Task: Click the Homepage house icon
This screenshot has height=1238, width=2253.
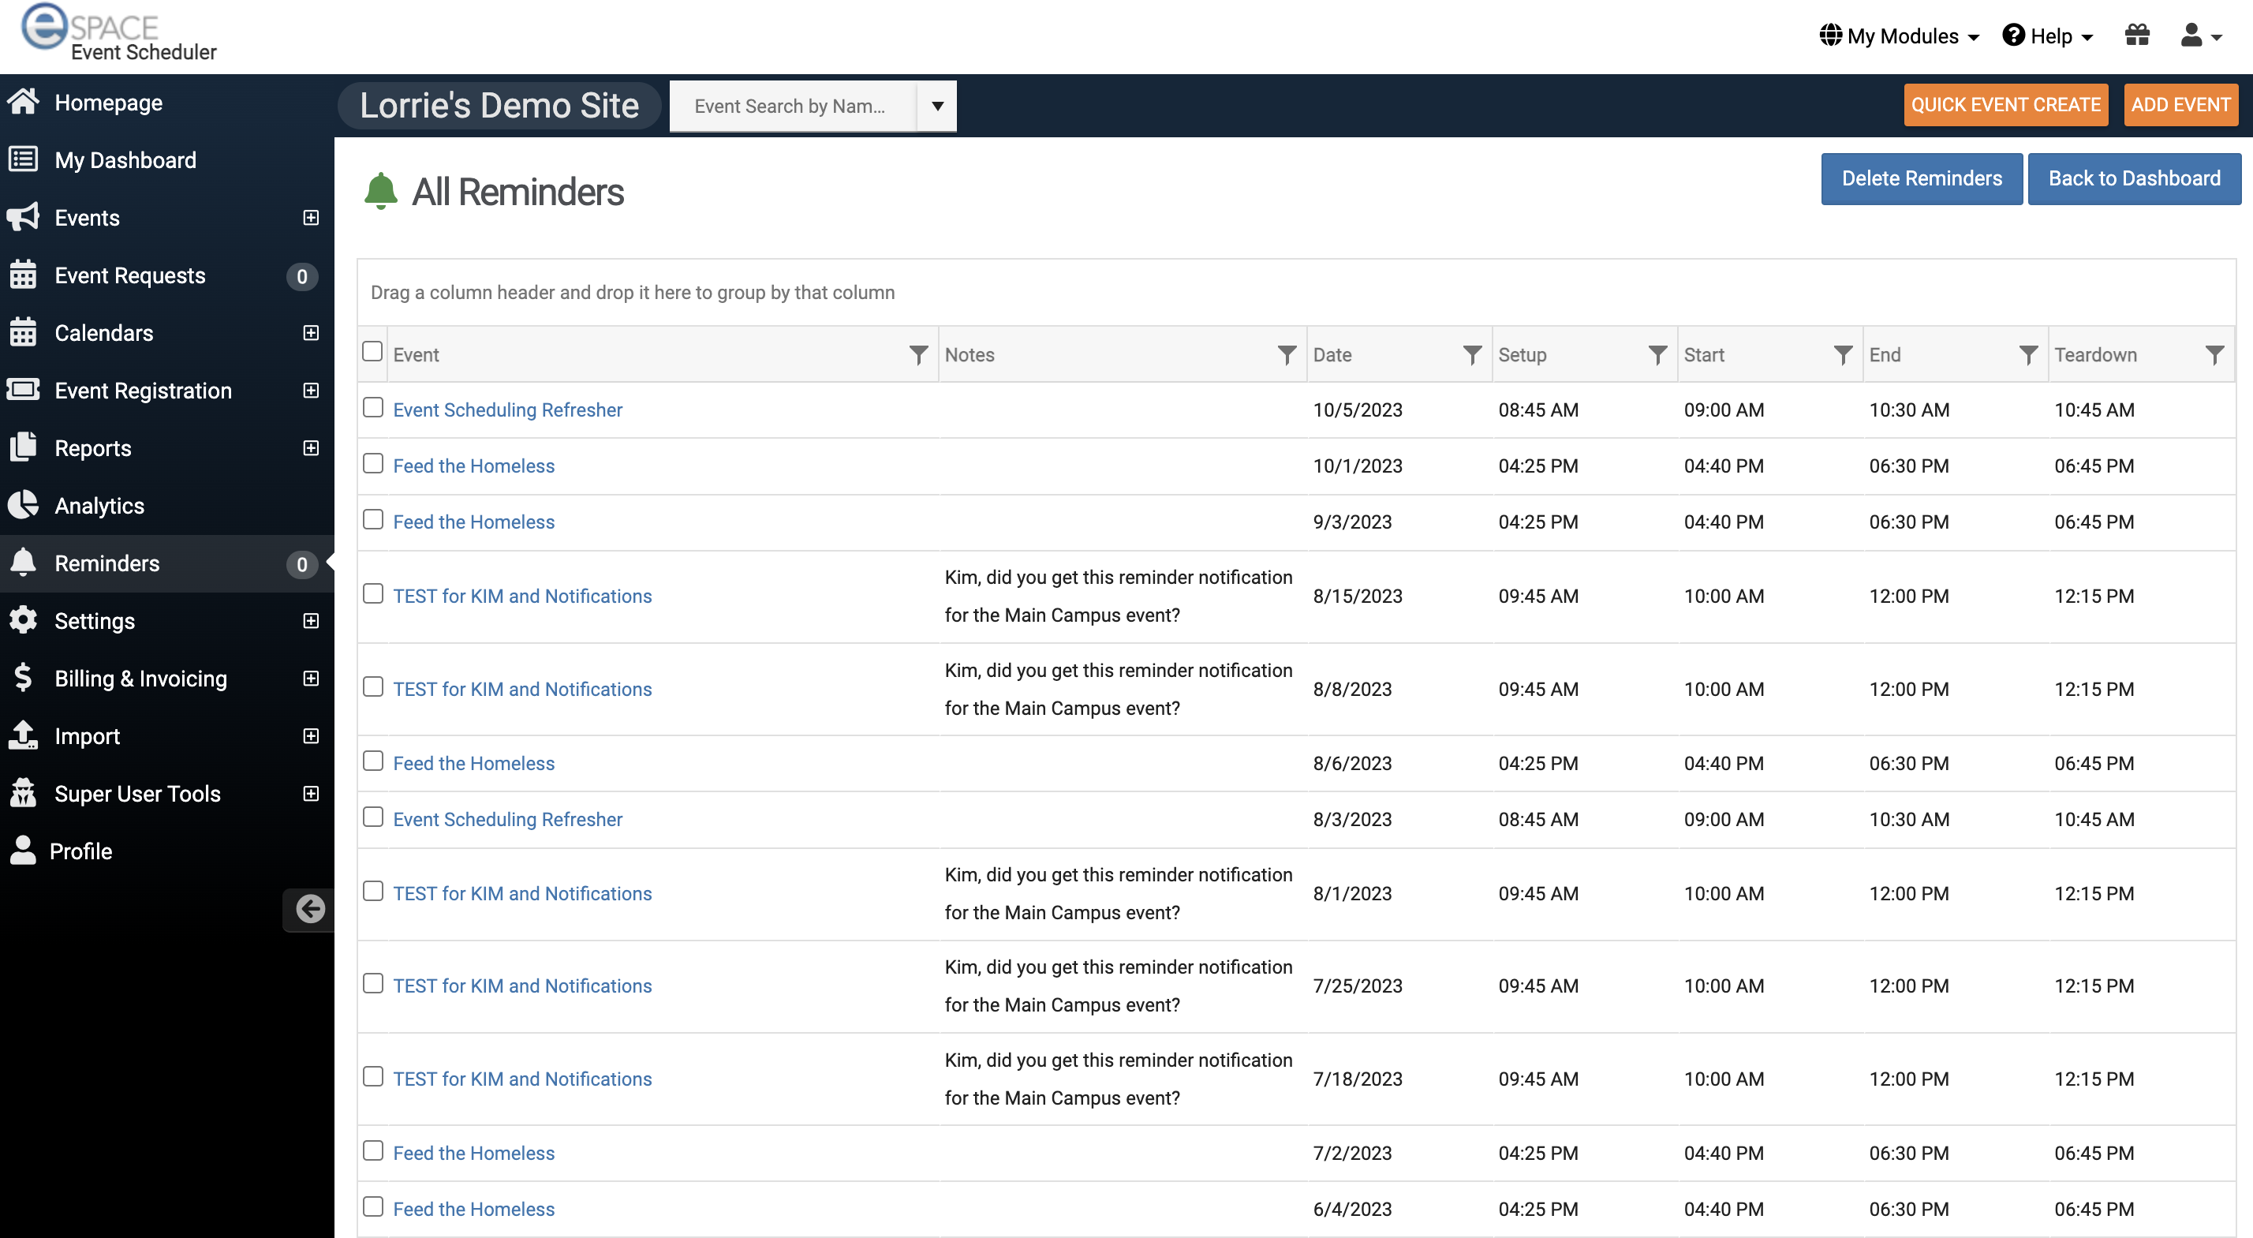Action: (24, 103)
